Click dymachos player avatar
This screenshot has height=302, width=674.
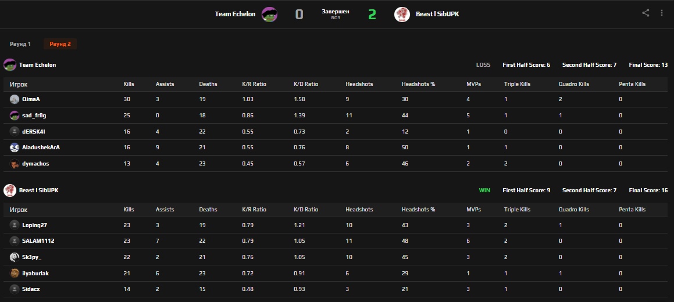point(15,164)
